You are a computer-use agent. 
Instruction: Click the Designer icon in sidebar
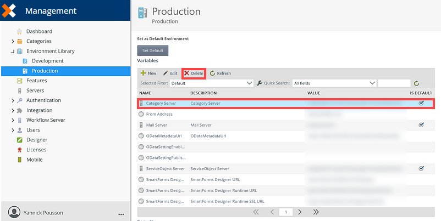tap(20, 140)
